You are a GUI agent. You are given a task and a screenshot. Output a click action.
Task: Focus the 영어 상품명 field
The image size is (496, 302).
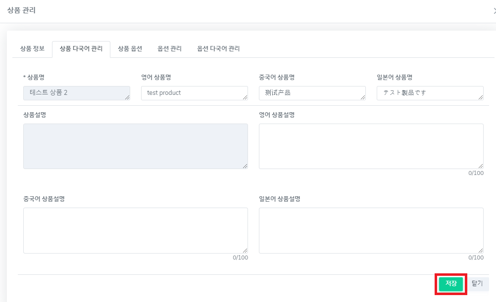pyautogui.click(x=193, y=93)
